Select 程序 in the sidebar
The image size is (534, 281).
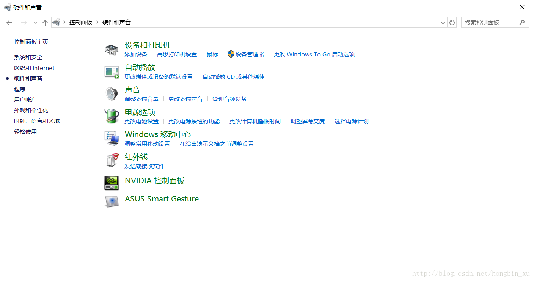(x=20, y=89)
